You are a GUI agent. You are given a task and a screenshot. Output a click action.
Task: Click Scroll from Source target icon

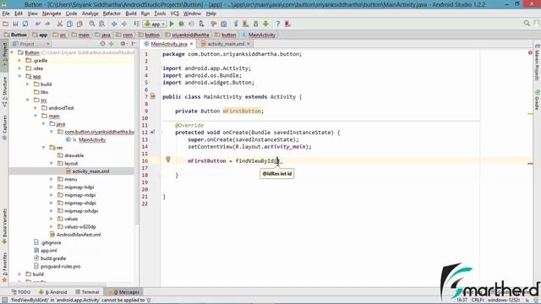tap(102, 44)
